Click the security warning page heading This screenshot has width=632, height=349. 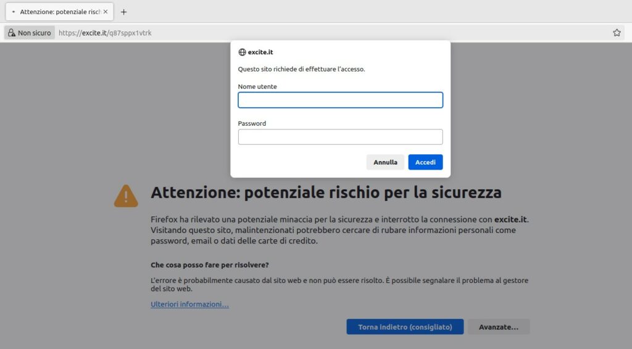pos(326,193)
